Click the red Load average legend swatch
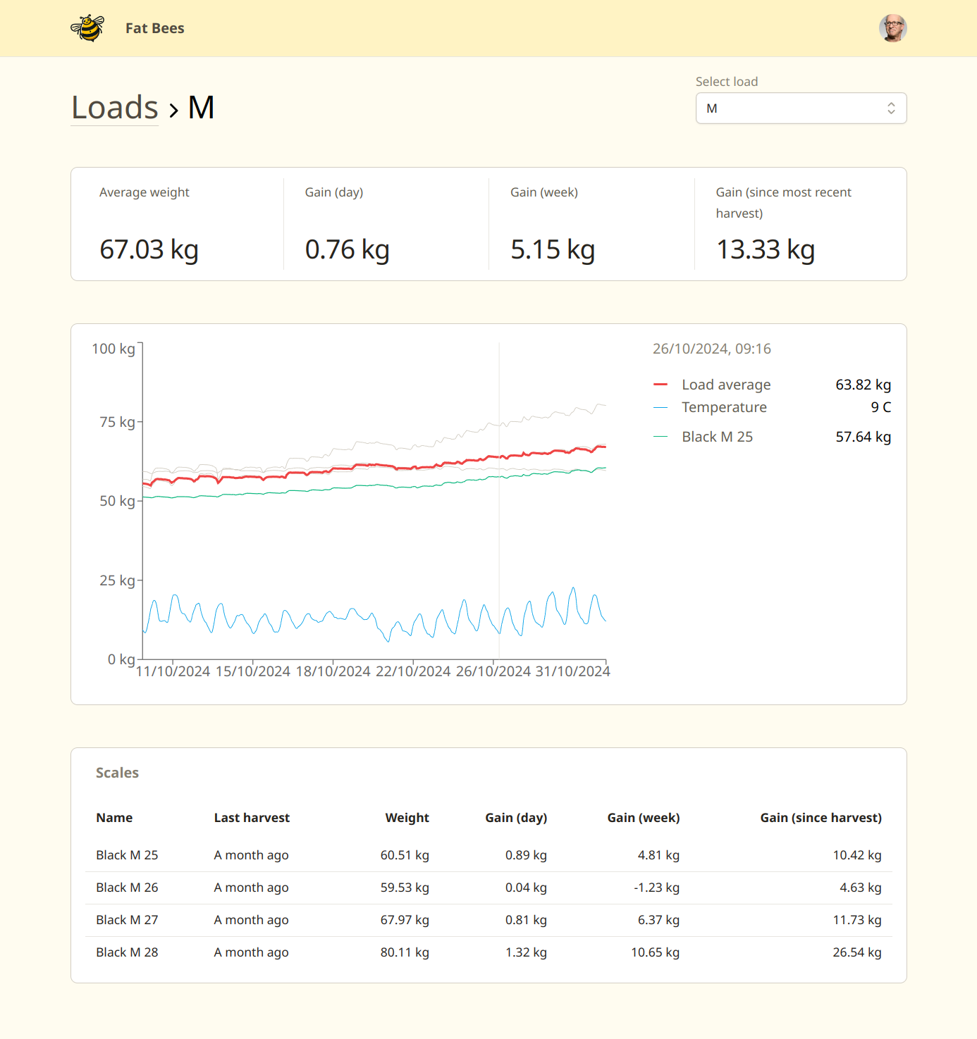This screenshot has width=977, height=1039. point(660,385)
